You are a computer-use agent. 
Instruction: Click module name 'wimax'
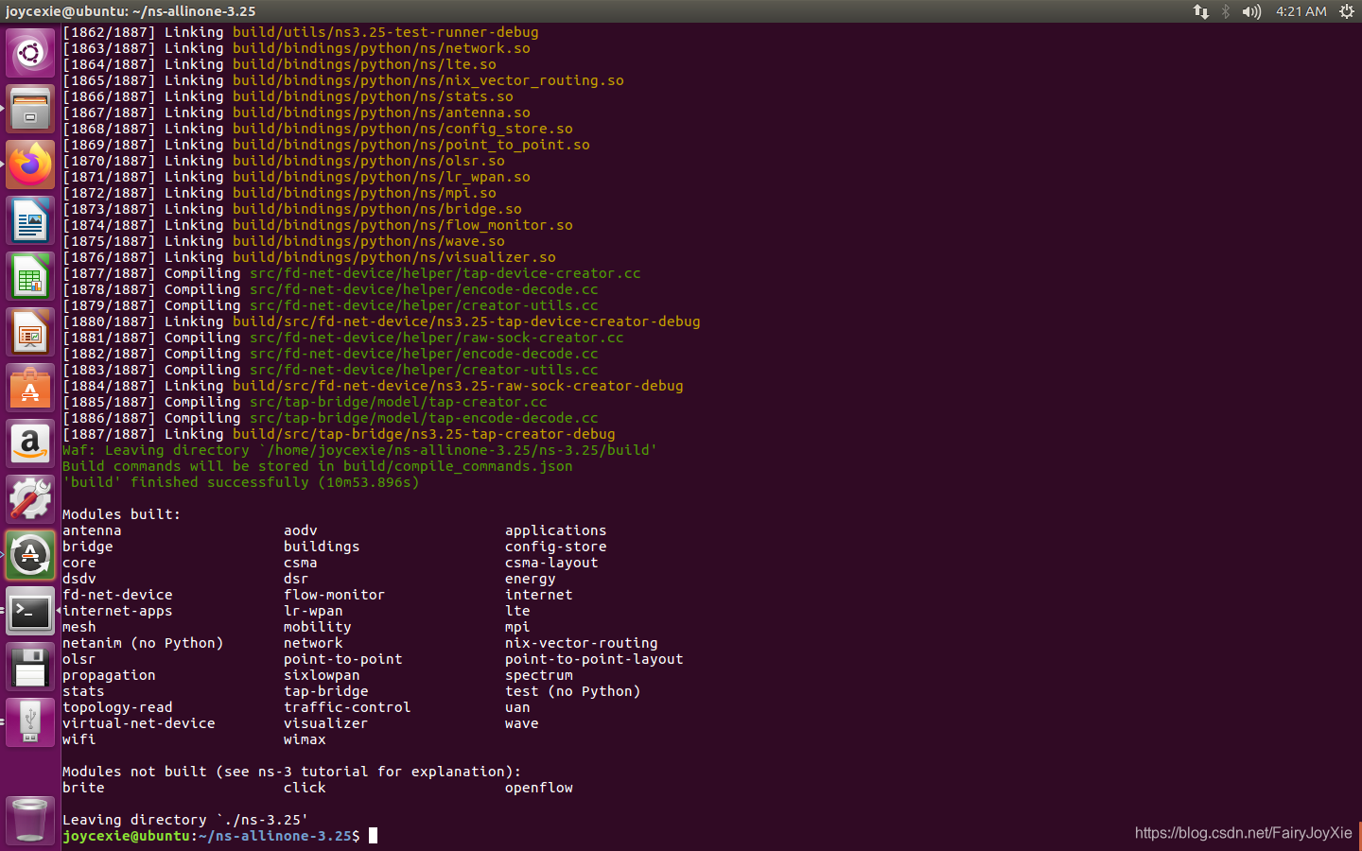click(x=305, y=739)
